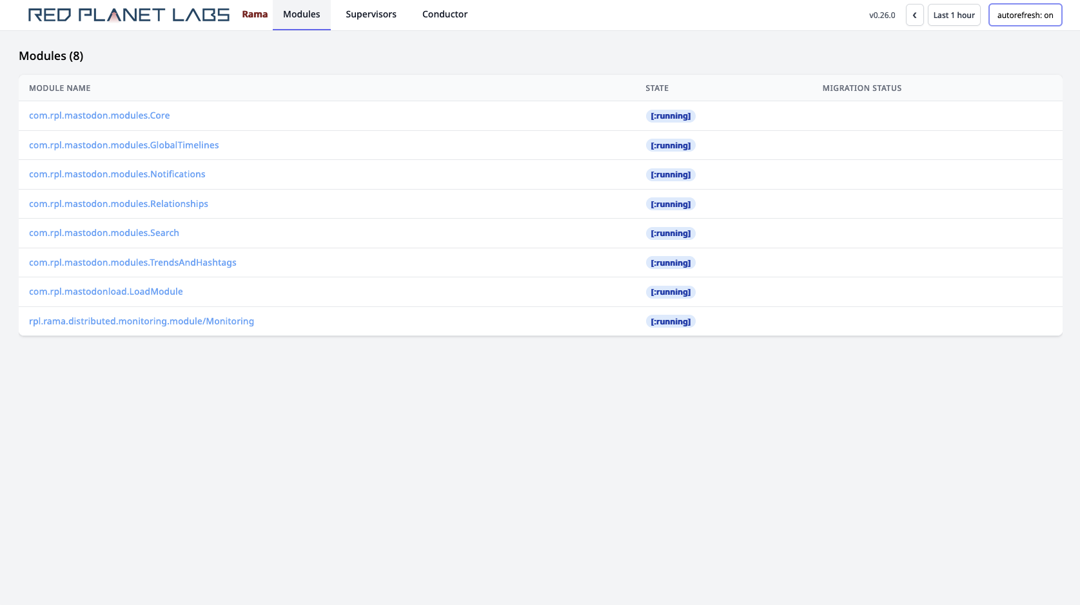Open the Relationships module link
Image resolution: width=1080 pixels, height=605 pixels.
pyautogui.click(x=119, y=204)
